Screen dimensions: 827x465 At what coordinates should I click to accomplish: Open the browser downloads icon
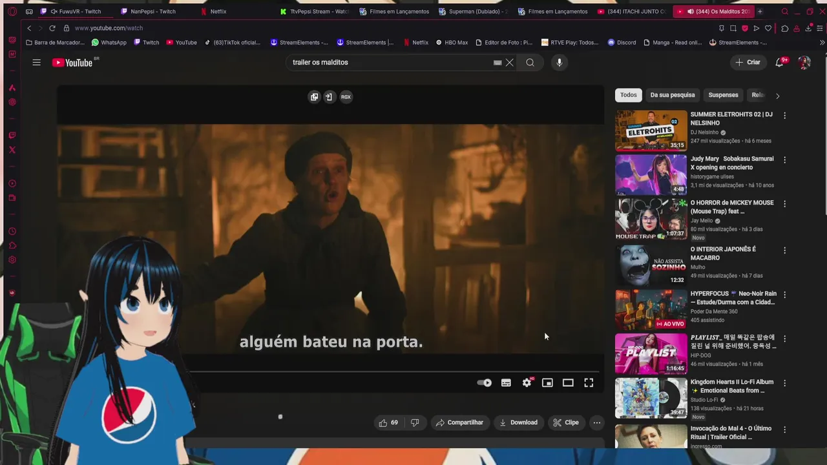808,28
